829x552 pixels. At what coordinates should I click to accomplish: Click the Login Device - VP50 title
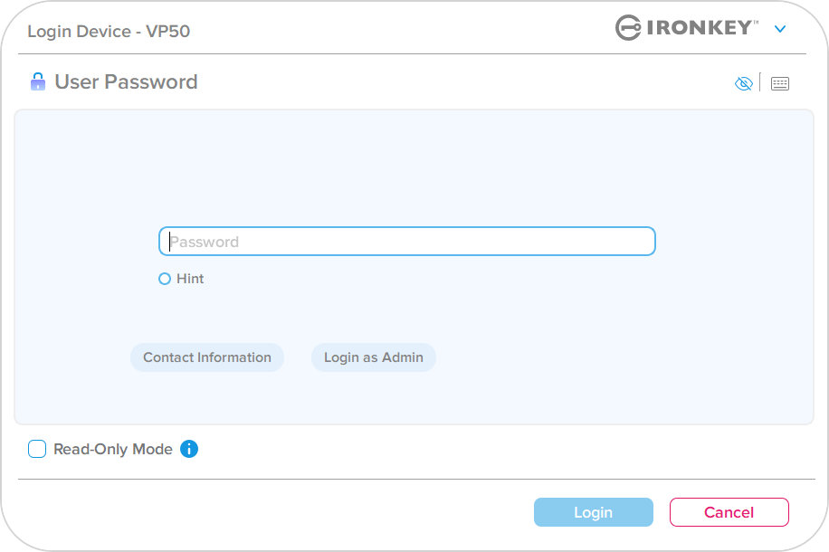click(109, 31)
